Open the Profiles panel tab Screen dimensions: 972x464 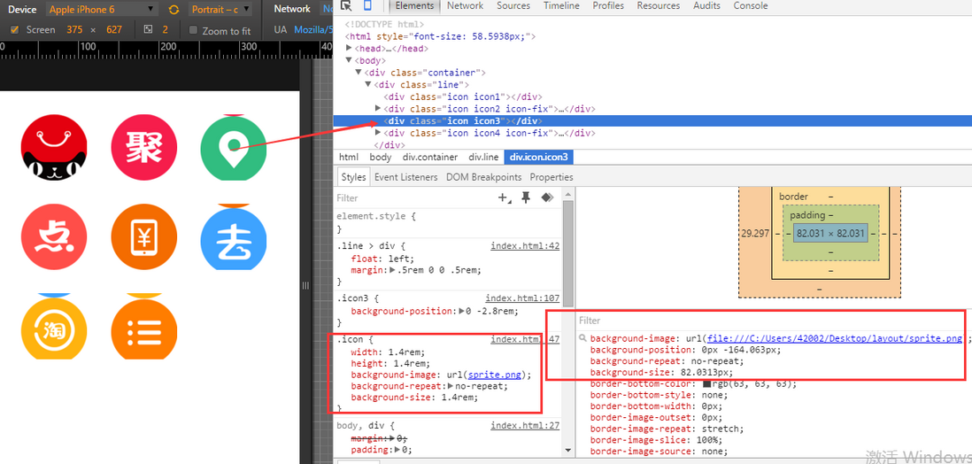point(607,5)
